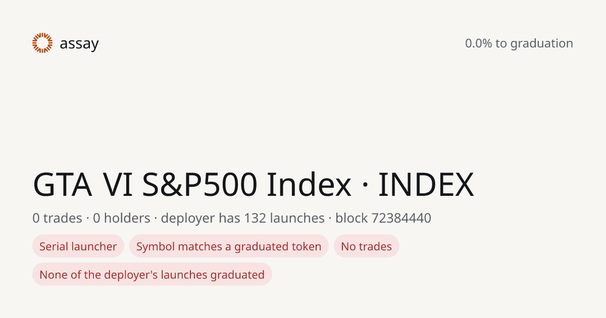Screen dimensions: 606x318
Task: Open the assay wordmark home link
Action: 79,44
